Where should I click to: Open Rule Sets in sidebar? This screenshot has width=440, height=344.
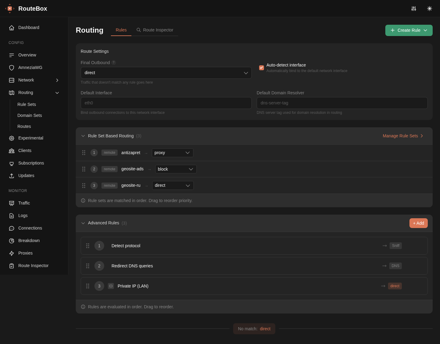[x=27, y=104]
